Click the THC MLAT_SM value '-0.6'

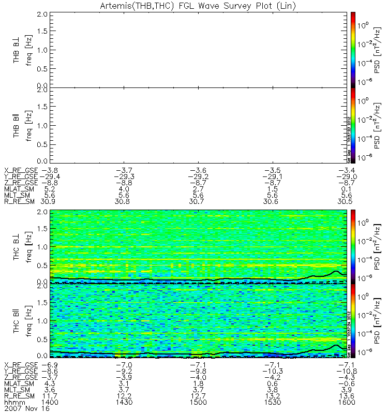pyautogui.click(x=347, y=383)
